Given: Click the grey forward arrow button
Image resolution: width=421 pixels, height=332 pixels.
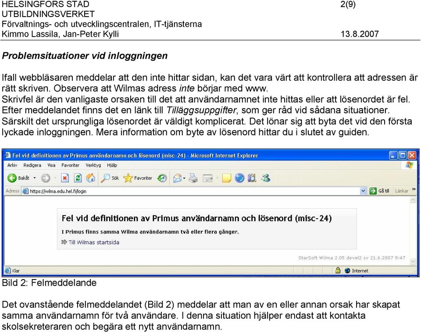Looking at the screenshot, I should click(x=46, y=178).
